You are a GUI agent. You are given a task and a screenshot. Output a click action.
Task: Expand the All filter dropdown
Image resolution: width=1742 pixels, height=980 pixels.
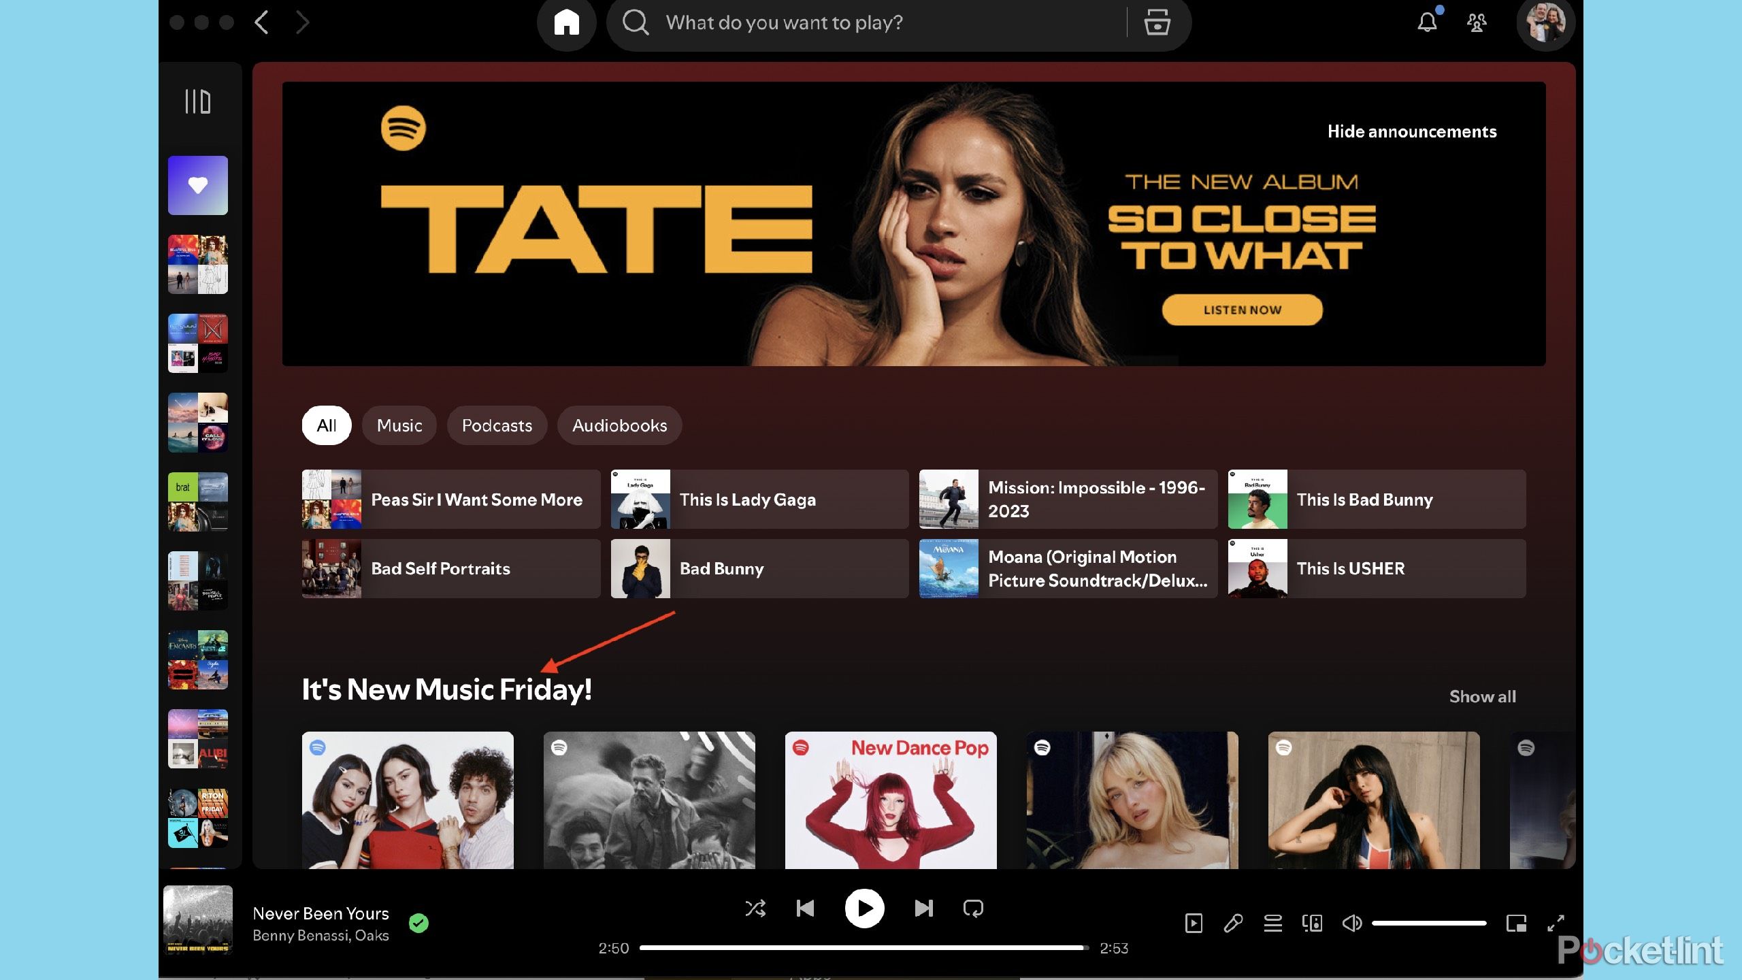pos(325,425)
